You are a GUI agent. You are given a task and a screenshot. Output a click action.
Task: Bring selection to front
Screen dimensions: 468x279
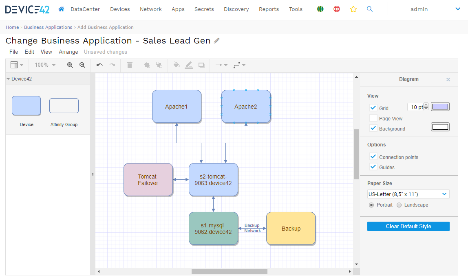(147, 65)
